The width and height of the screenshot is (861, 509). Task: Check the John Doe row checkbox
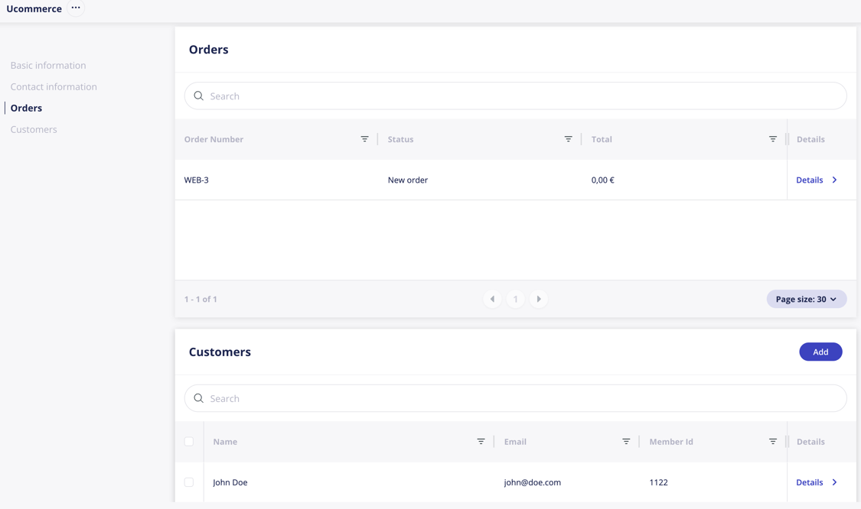pos(189,482)
